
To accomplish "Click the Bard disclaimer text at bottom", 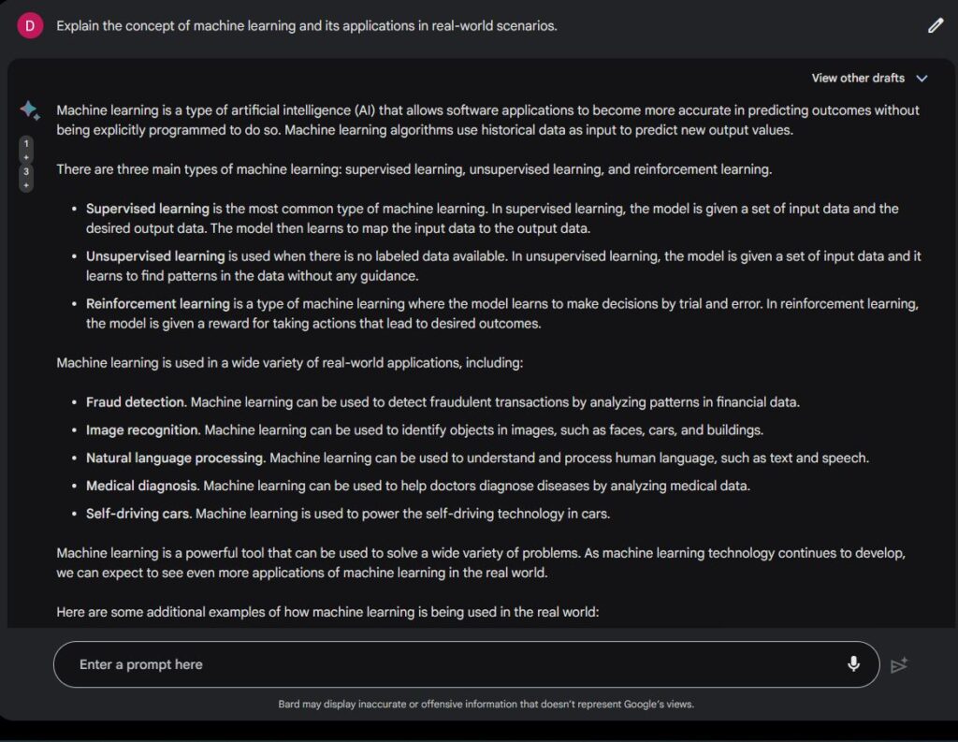I will pyautogui.click(x=486, y=705).
